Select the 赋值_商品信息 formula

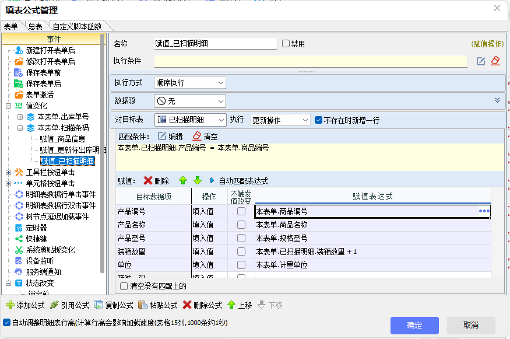pos(62,139)
